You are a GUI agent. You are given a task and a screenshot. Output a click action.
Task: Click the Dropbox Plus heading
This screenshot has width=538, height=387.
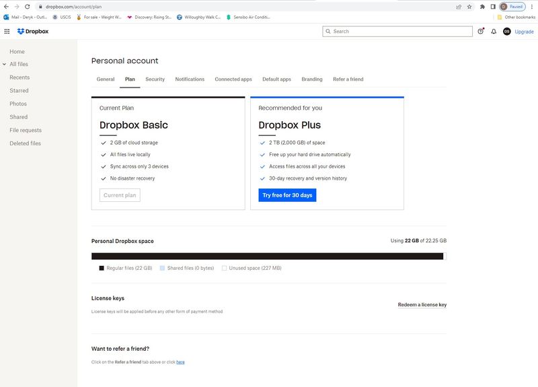[290, 125]
